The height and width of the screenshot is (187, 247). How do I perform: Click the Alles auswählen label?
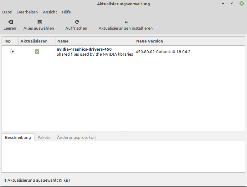39,28
